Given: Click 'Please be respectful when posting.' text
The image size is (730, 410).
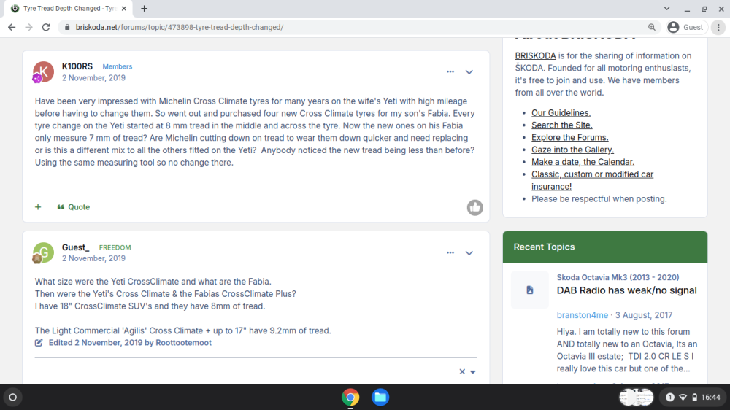Looking at the screenshot, I should [599, 198].
